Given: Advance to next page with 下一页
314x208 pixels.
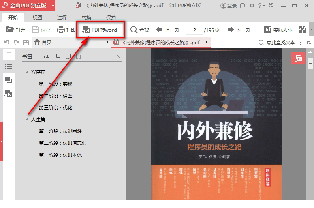Looking at the screenshot, I should point(239,30).
